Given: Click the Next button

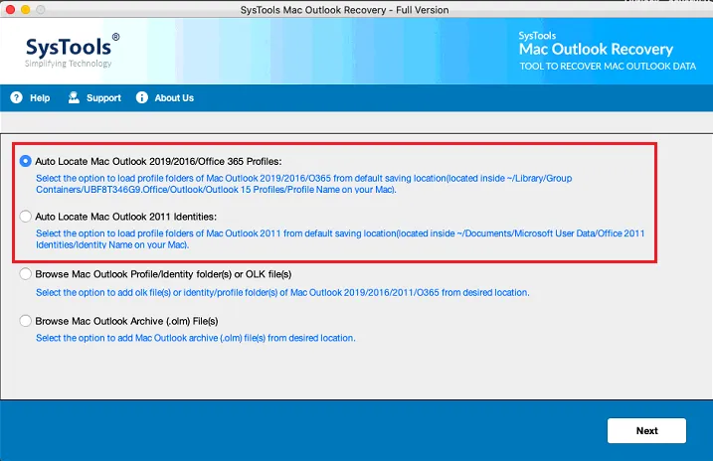Looking at the screenshot, I should coord(646,430).
